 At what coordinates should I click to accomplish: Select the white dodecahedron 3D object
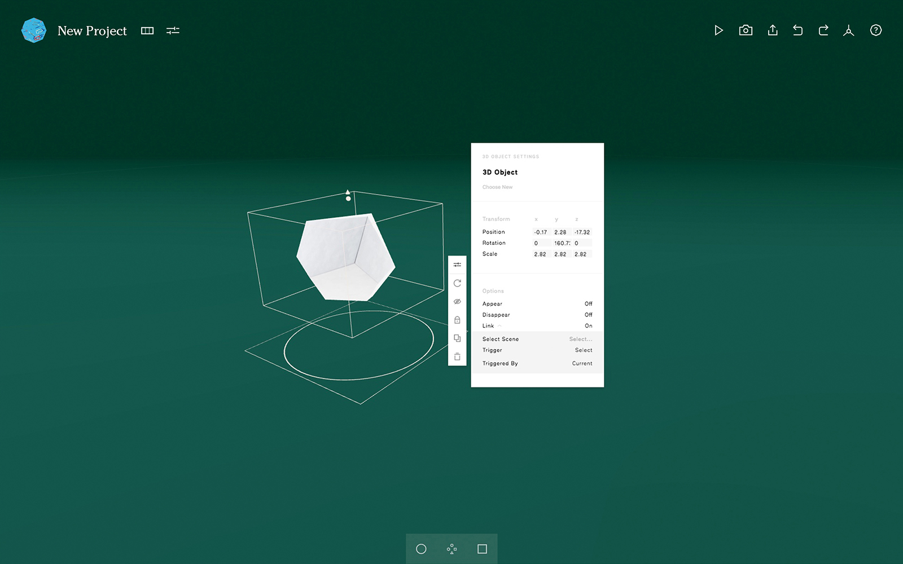point(345,257)
